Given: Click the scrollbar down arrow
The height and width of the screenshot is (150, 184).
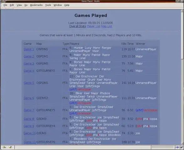Looking at the screenshot, I should click(x=182, y=143).
